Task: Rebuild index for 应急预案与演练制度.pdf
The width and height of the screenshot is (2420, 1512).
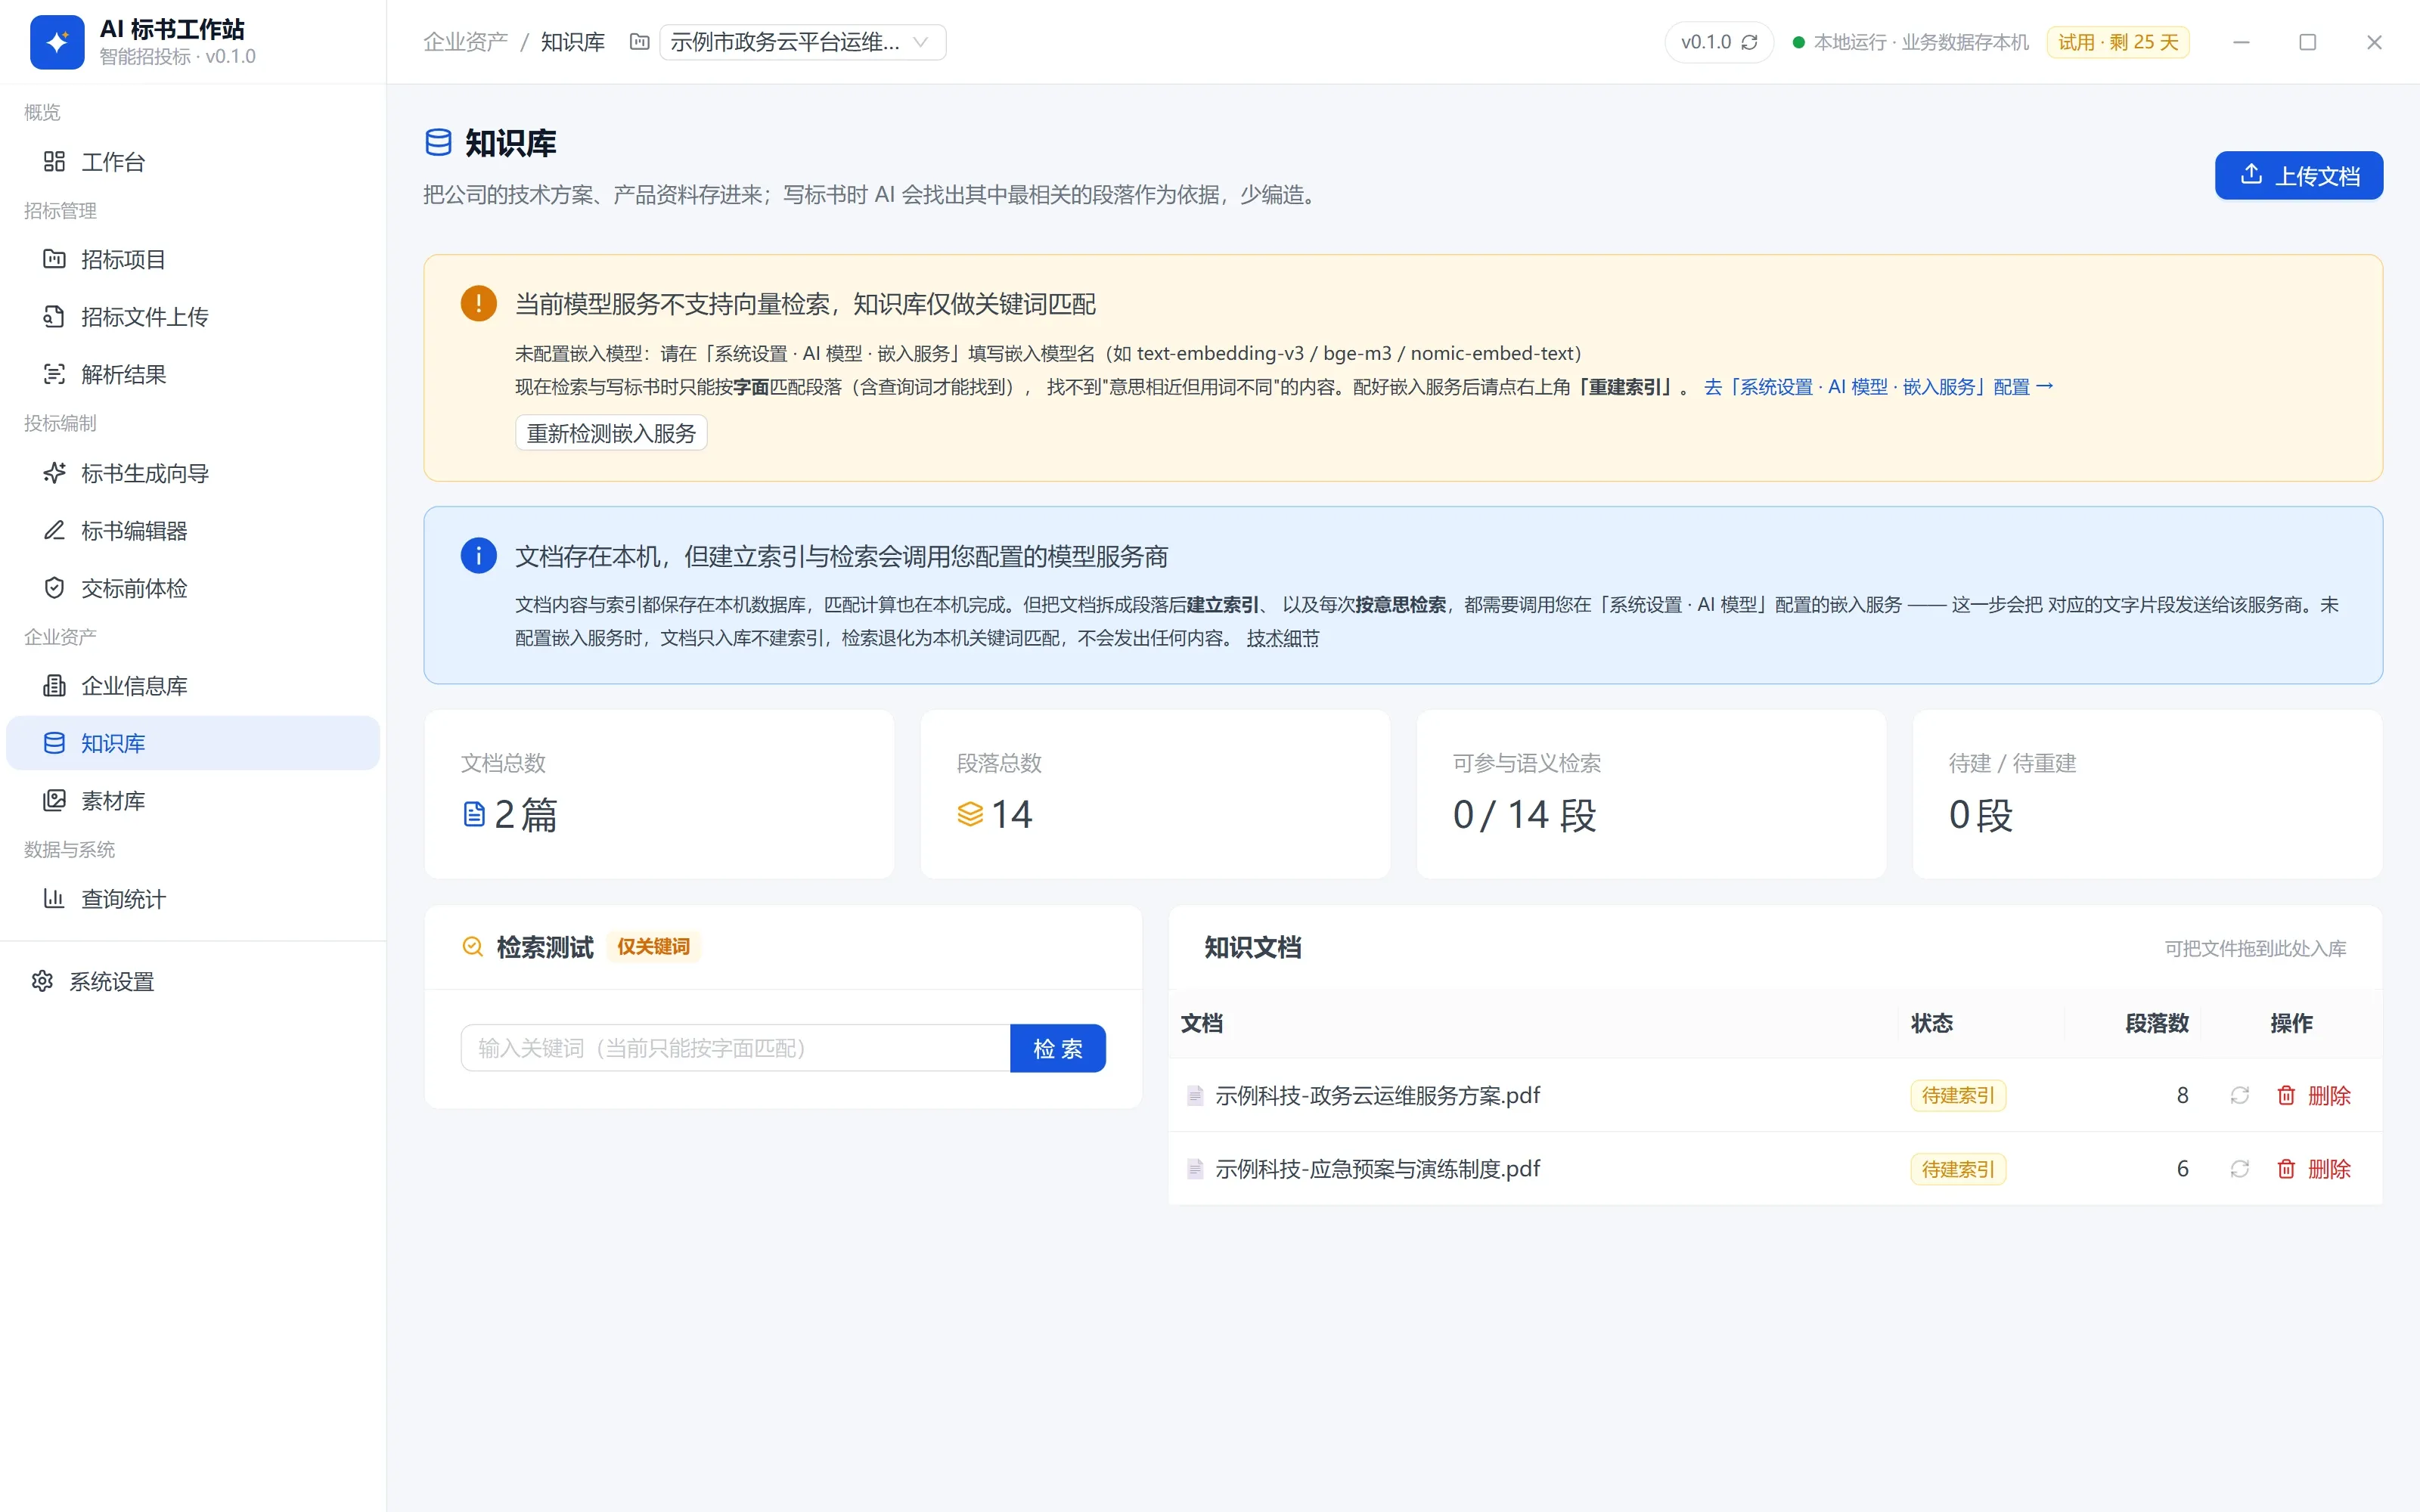Action: pyautogui.click(x=2239, y=1169)
